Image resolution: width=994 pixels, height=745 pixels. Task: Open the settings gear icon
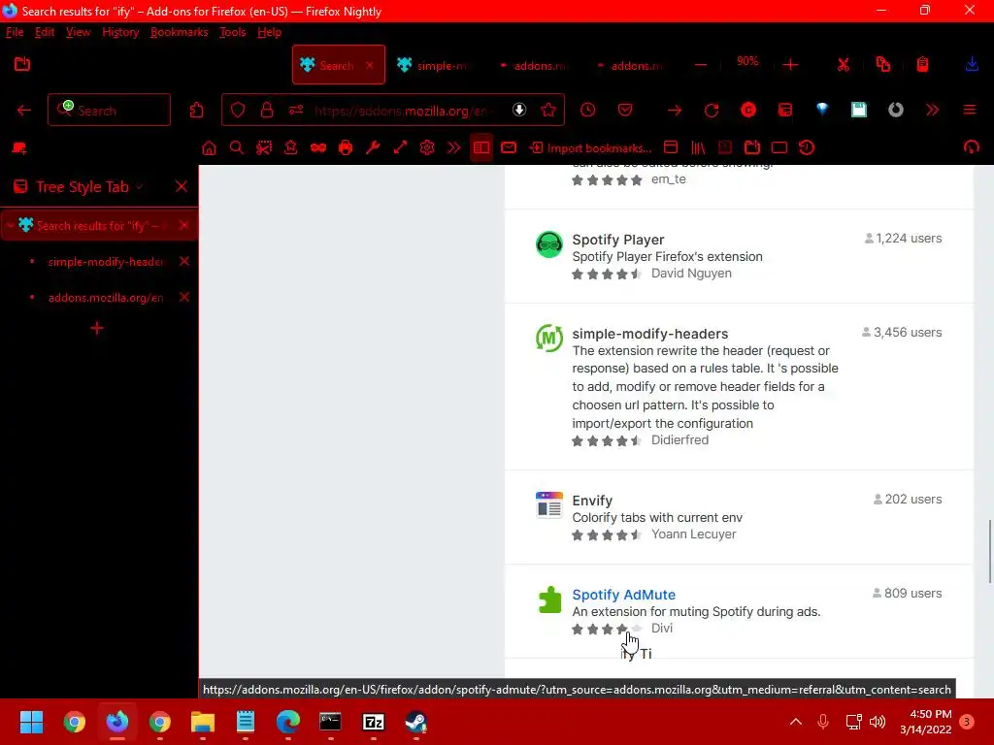[427, 148]
